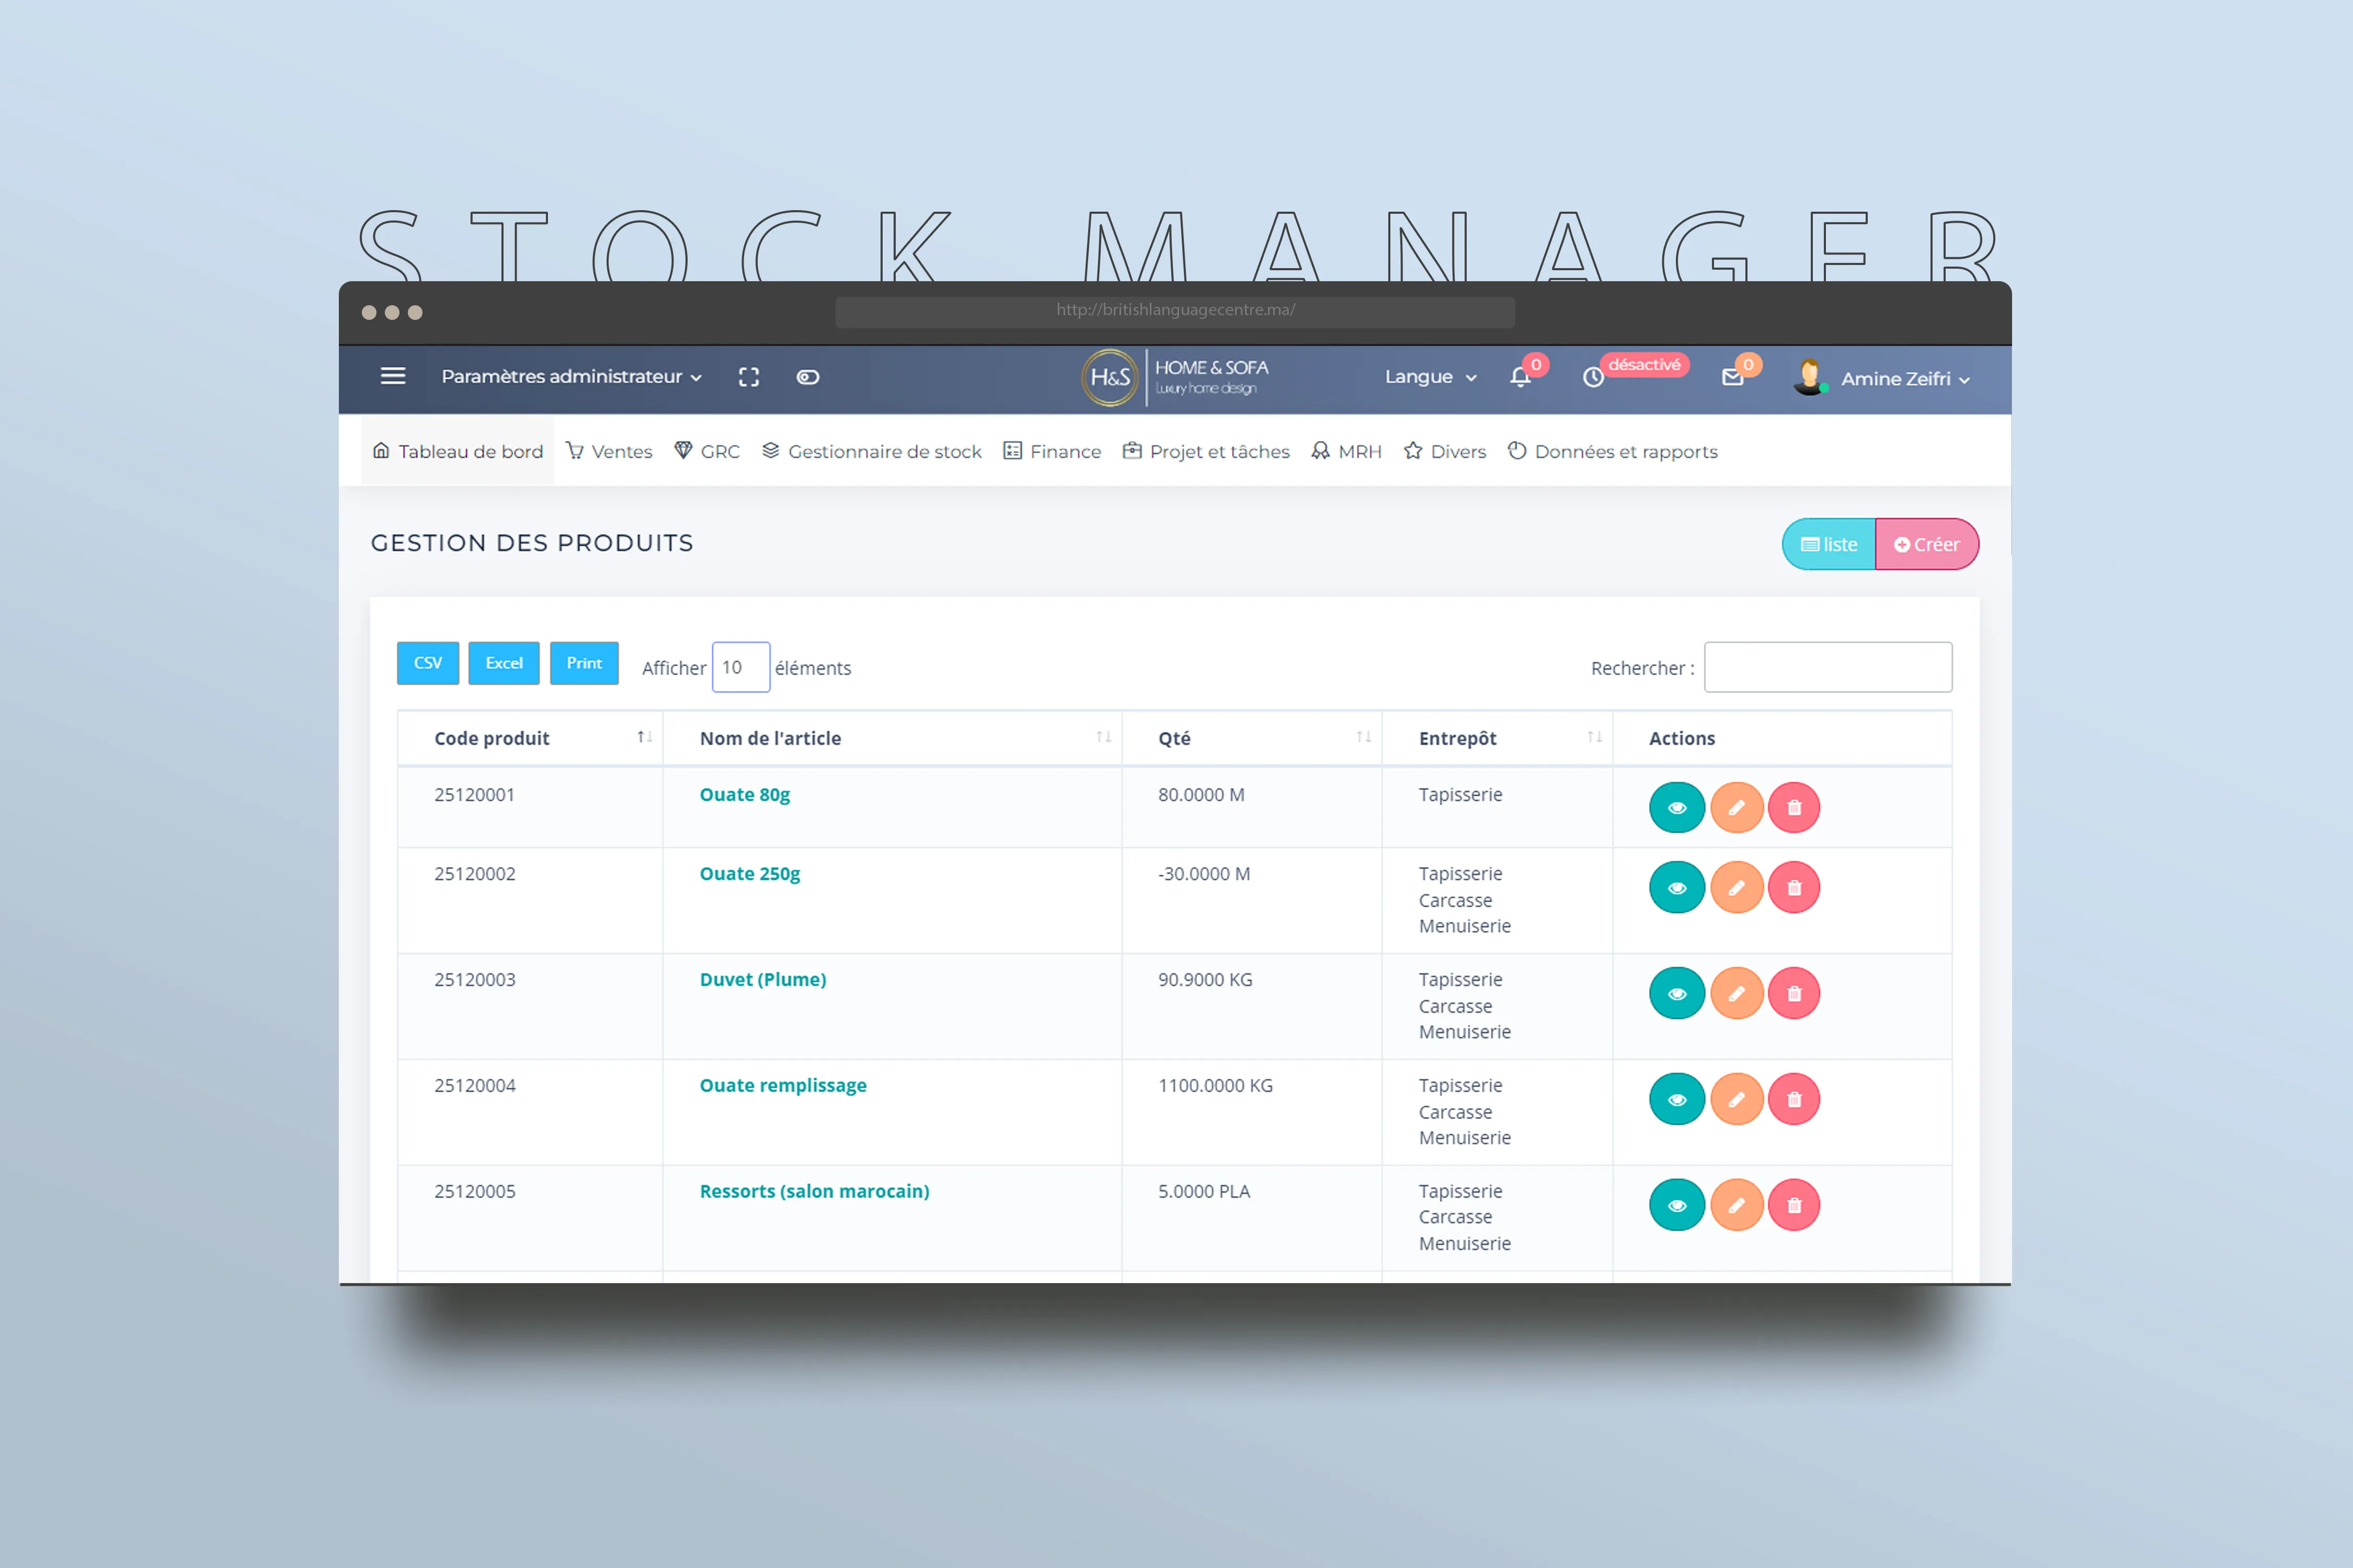View details of Ouate remplissage
The image size is (2353, 1568).
(x=1677, y=1099)
